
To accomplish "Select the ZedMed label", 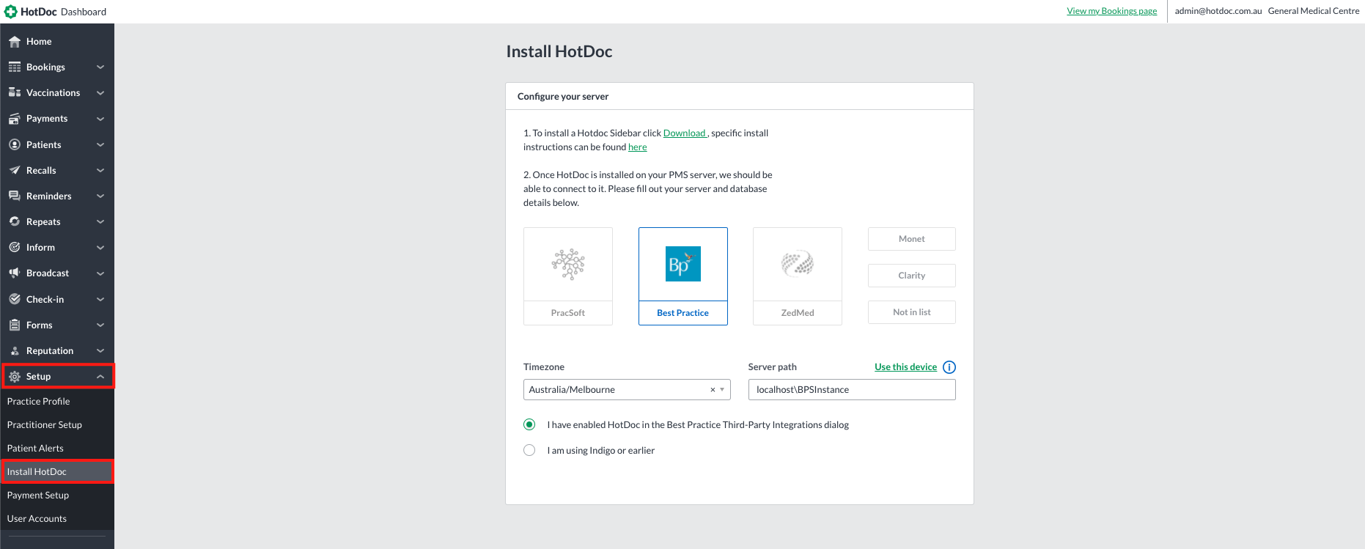I will coord(798,313).
